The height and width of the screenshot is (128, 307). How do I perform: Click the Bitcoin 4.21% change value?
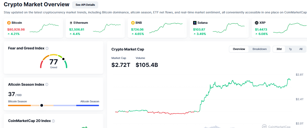[x=15, y=34]
